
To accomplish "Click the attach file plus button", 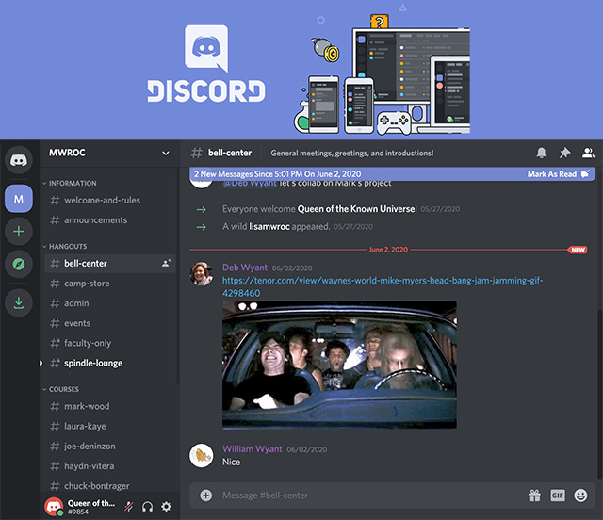I will click(205, 495).
